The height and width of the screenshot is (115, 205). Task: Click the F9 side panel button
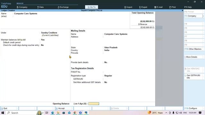click(194, 45)
